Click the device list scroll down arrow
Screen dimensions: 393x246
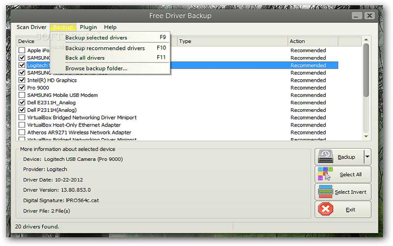(366, 136)
